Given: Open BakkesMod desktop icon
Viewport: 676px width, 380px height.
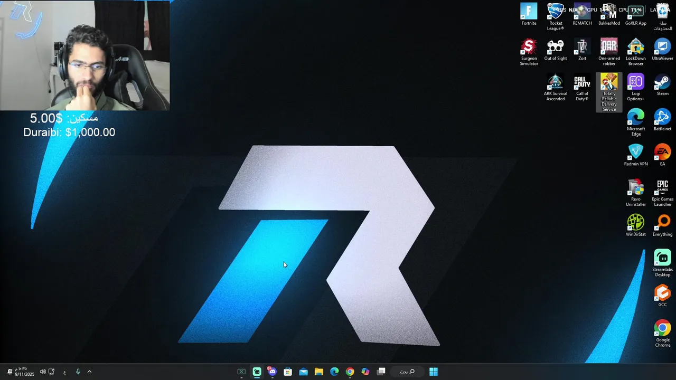Looking at the screenshot, I should [x=609, y=14].
